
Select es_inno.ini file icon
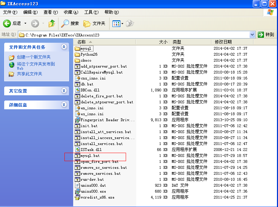pos(77,114)
